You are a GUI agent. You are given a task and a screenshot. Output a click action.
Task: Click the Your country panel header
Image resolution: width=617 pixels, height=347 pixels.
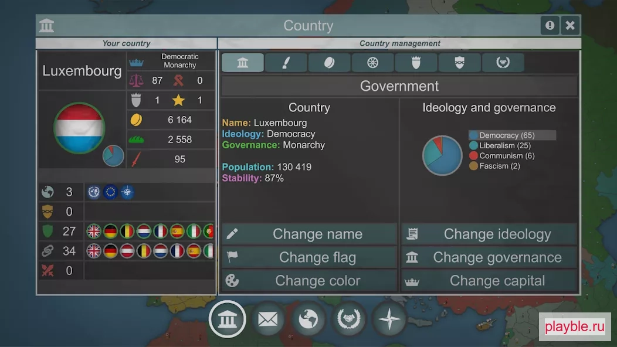[x=126, y=43]
